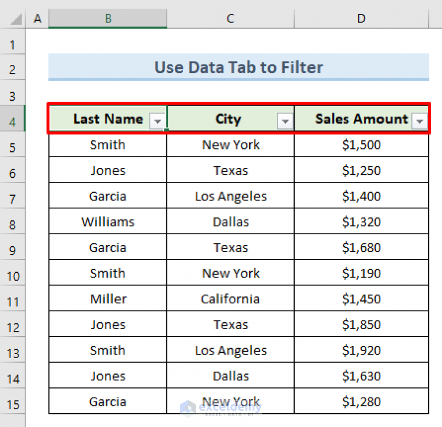This screenshot has width=442, height=427.
Task: Select the $1,920 sales amount cell
Action: tap(361, 350)
